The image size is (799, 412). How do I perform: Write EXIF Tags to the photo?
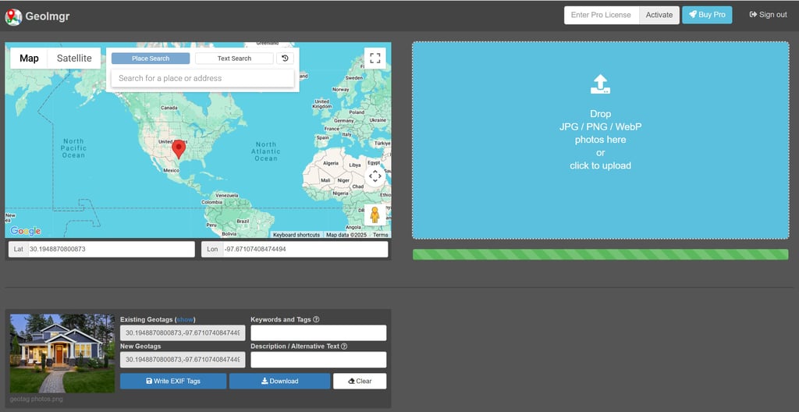coord(173,381)
